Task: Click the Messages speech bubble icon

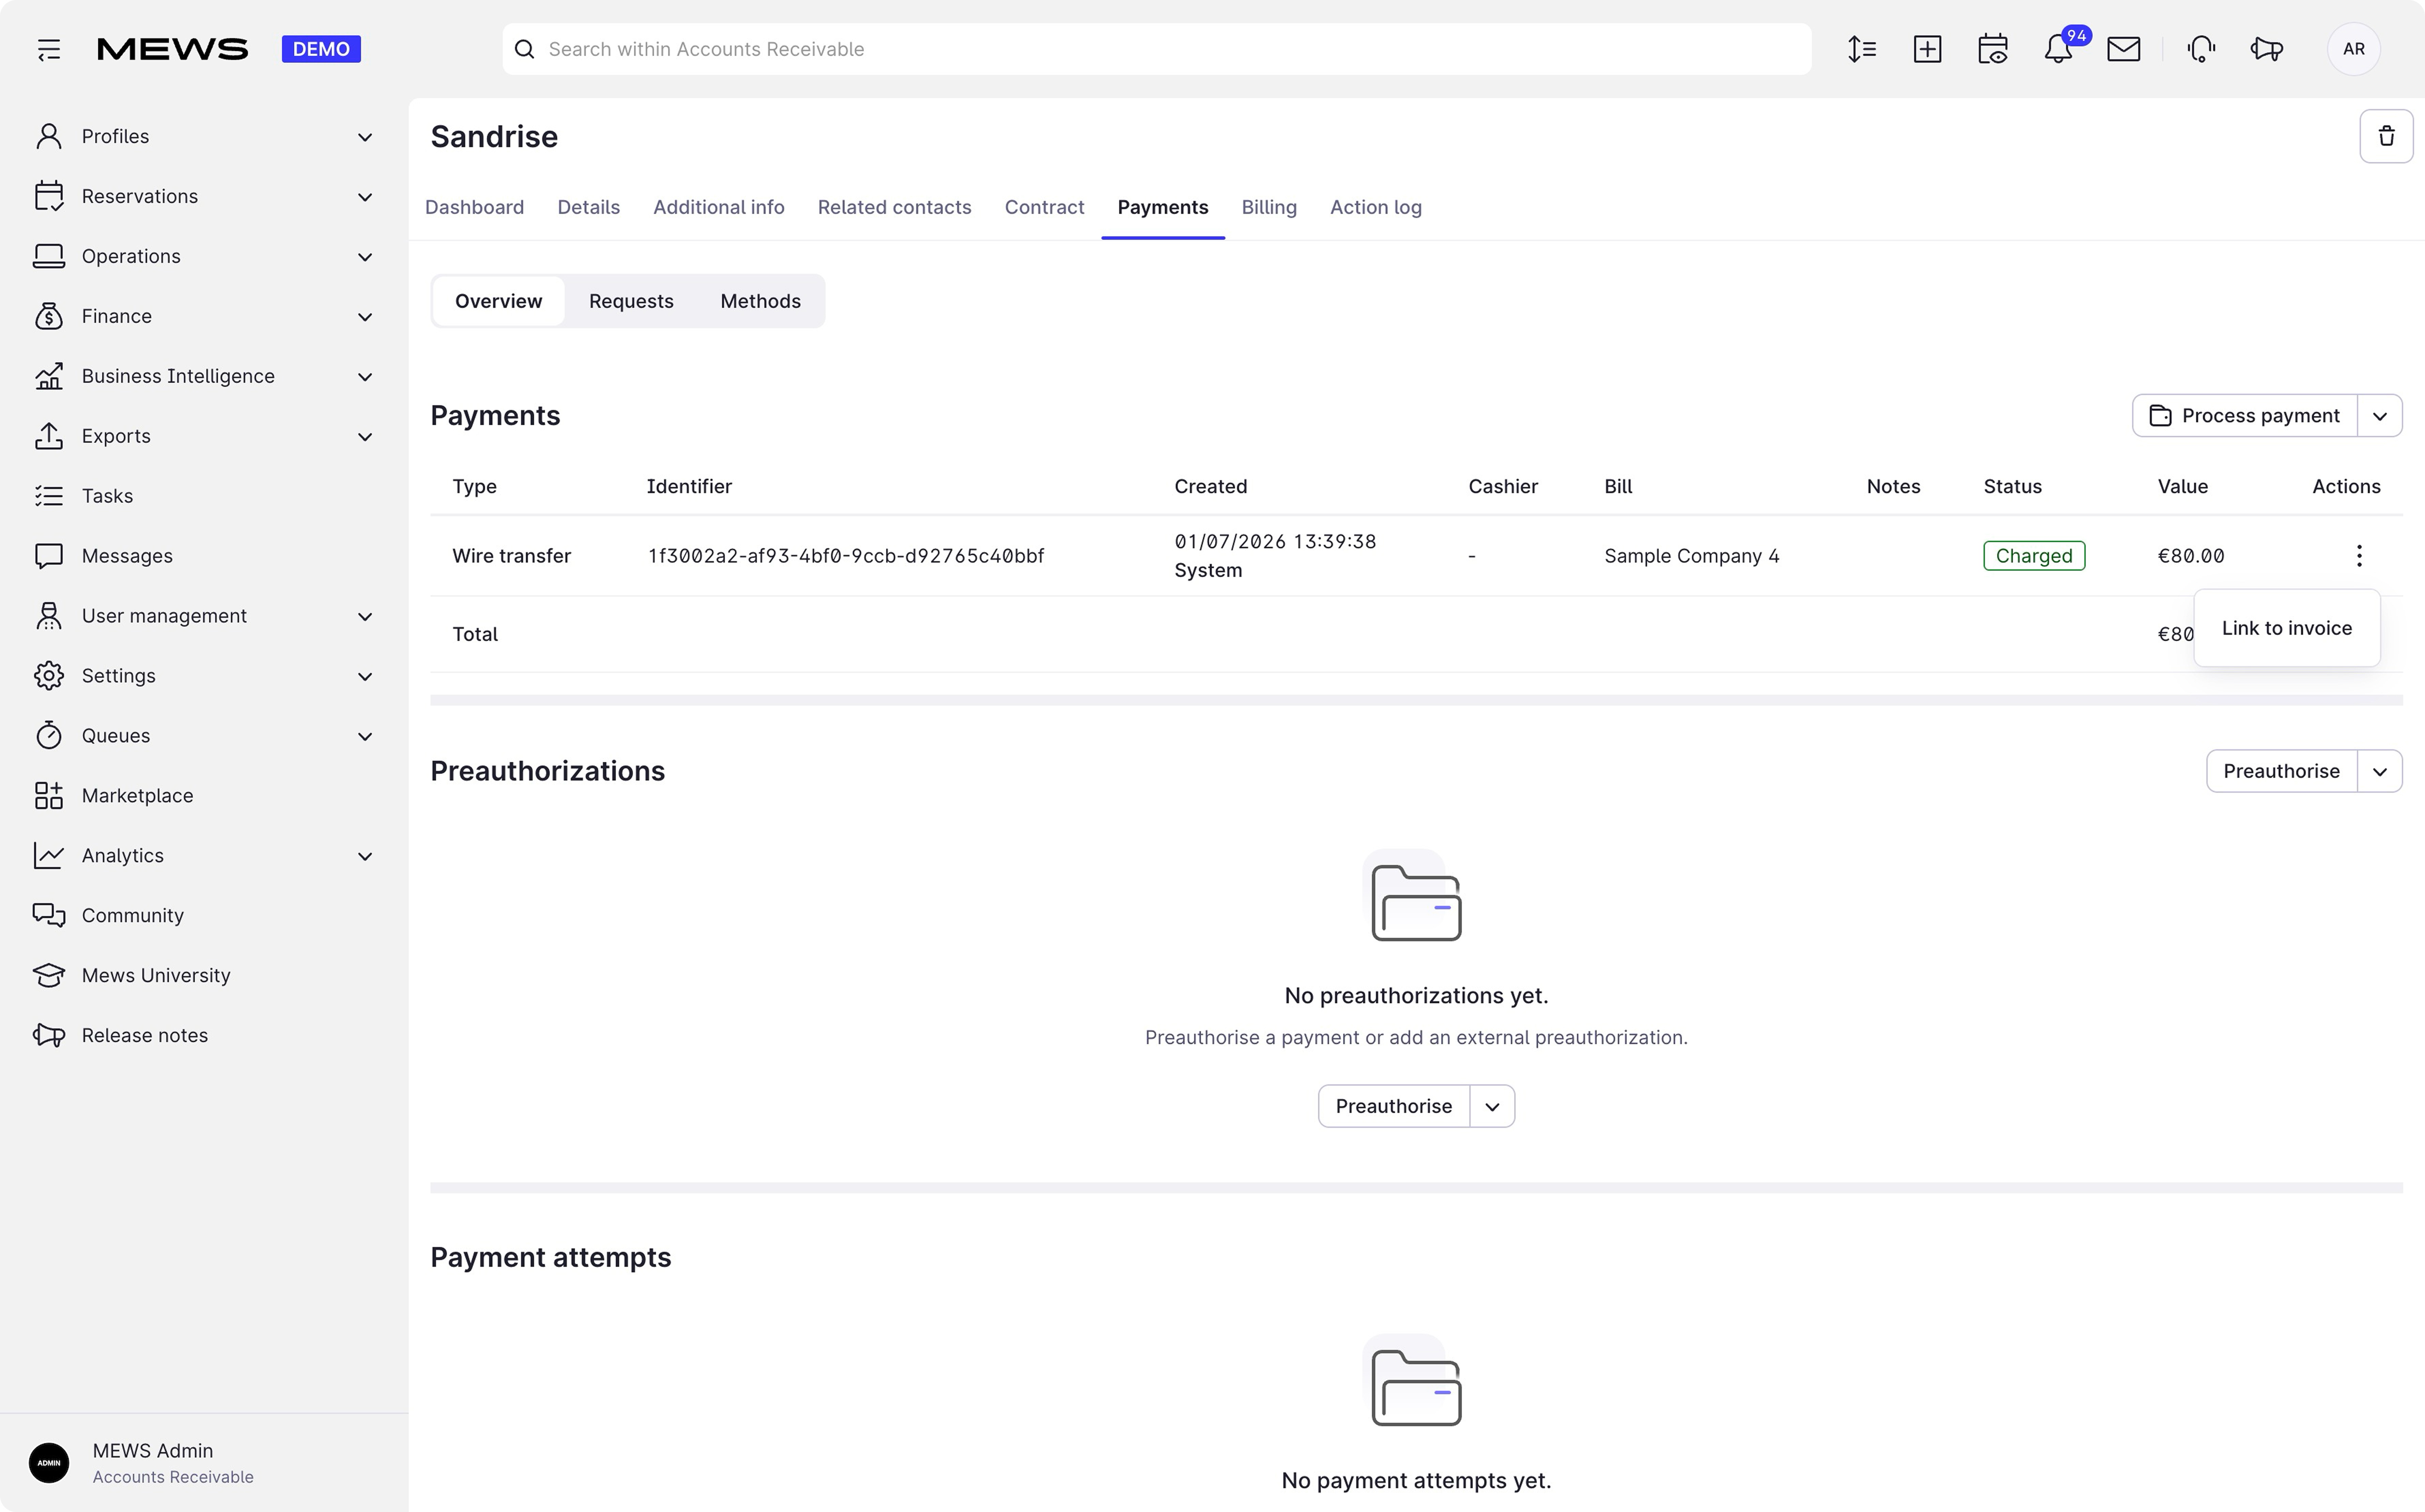Action: pos(49,556)
